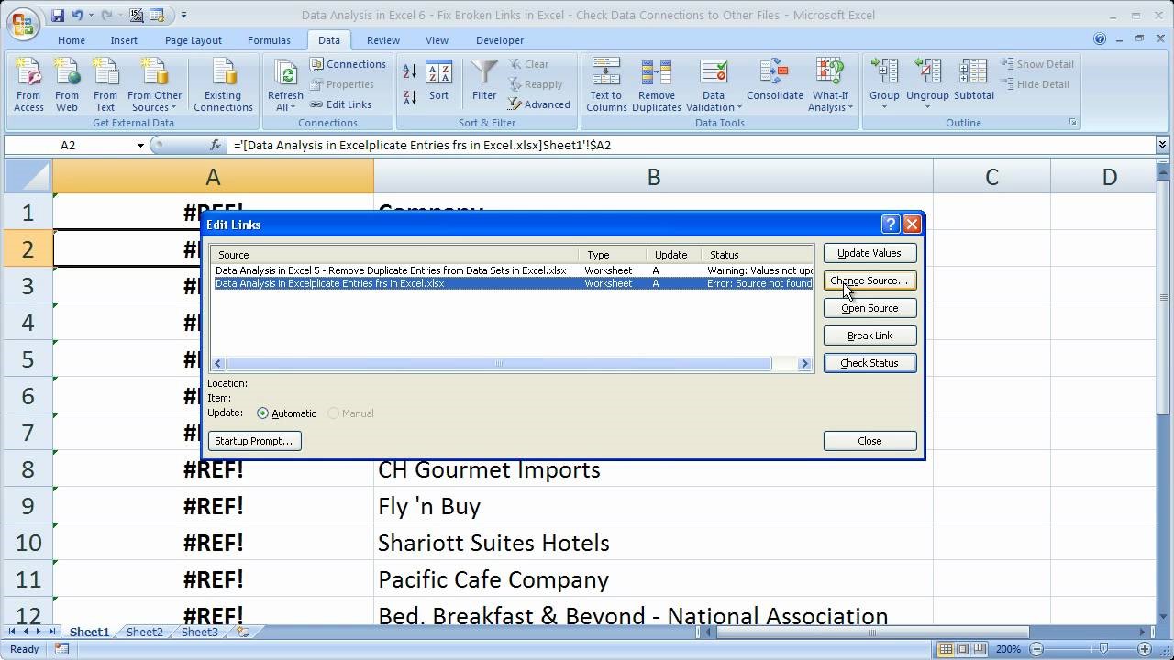Click the Sort A to Z icon

[x=410, y=71]
